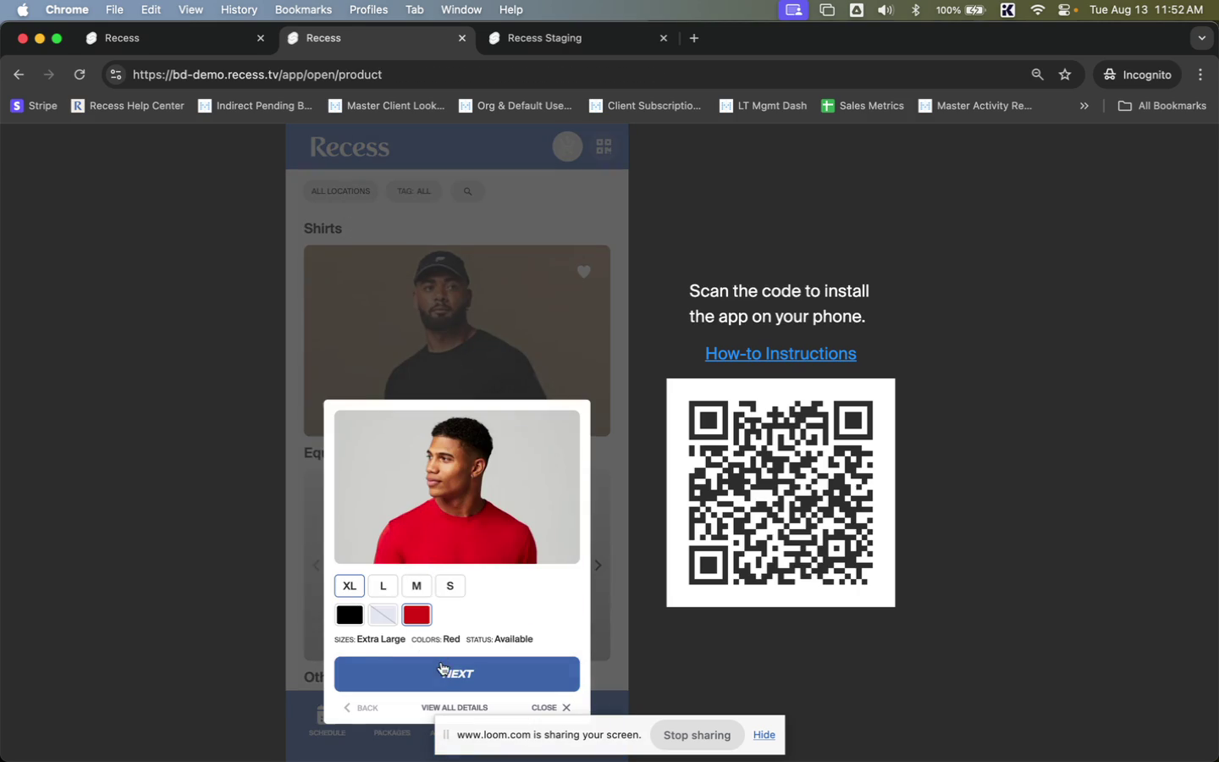This screenshot has width=1219, height=762.
Task: Select the white color swatch
Action: 383,615
